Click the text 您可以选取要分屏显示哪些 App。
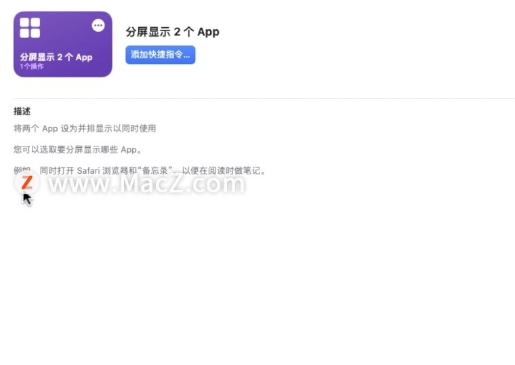Viewport: 515px width, 365px height. point(78,150)
